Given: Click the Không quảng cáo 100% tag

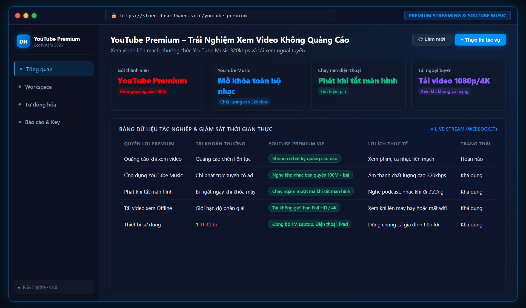Looking at the screenshot, I should [143, 91].
